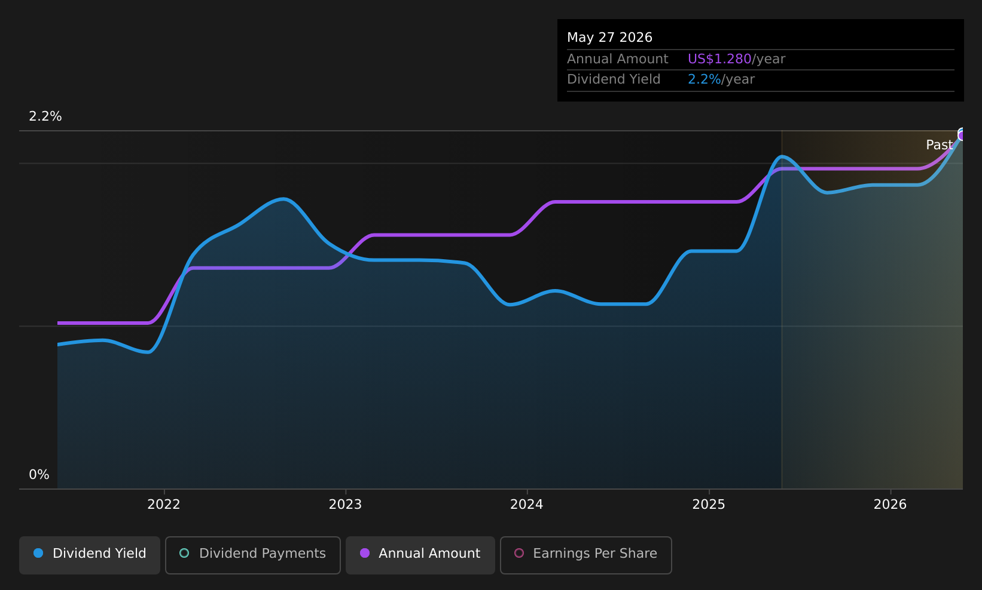Image resolution: width=982 pixels, height=590 pixels.
Task: Click the 'Past' label on chart
Action: (939, 145)
